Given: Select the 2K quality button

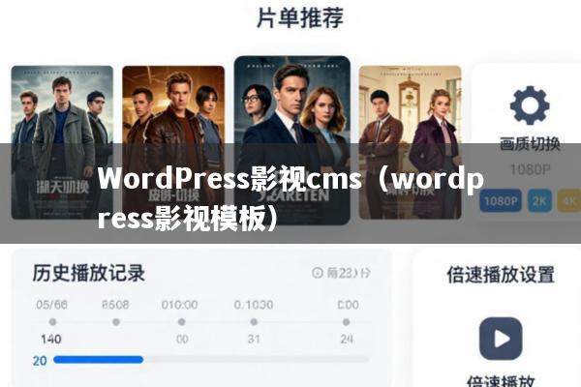Looking at the screenshot, I should click(539, 200).
